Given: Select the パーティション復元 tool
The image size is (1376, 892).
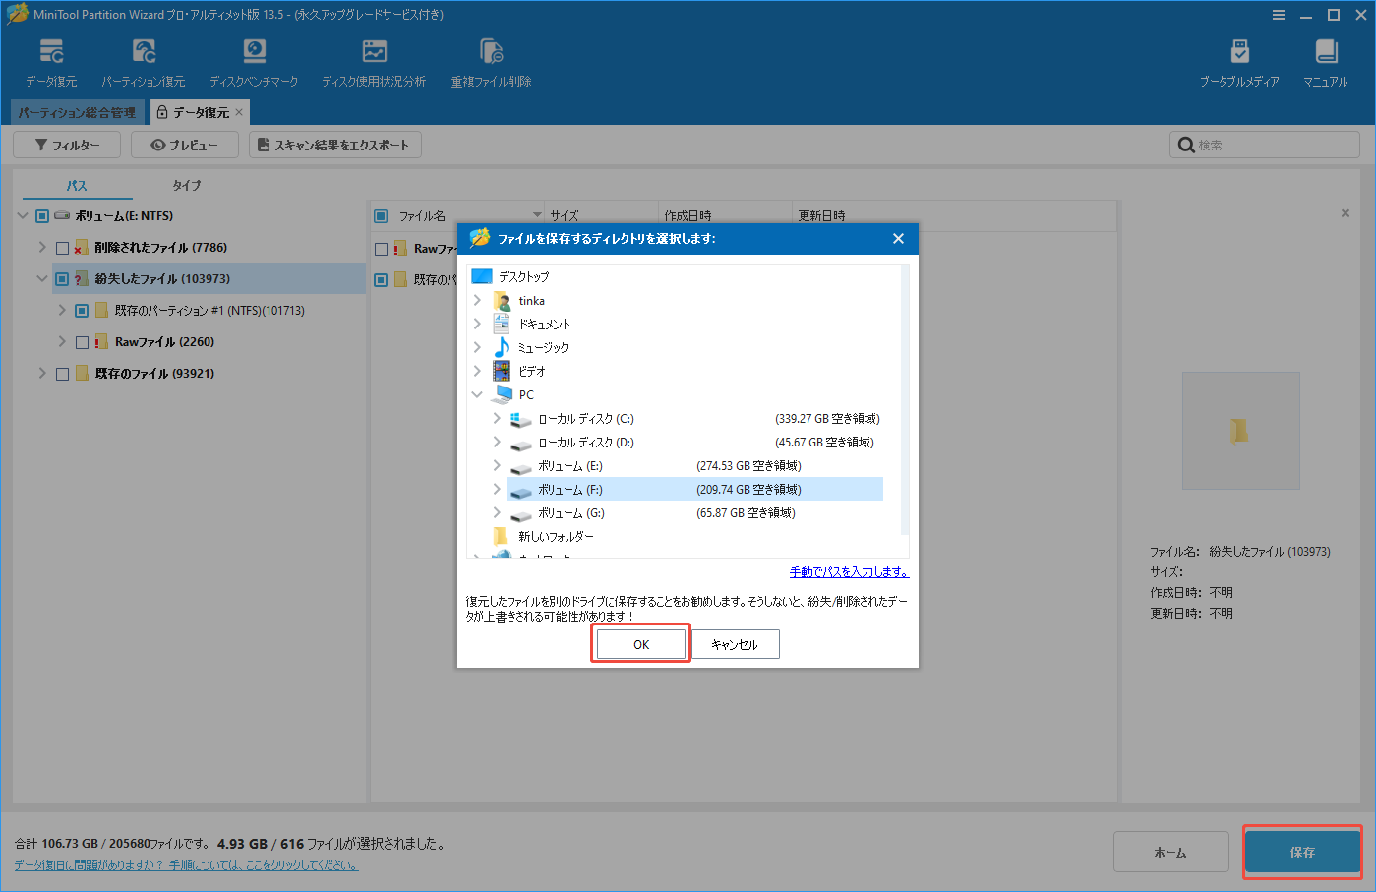Looking at the screenshot, I should point(144,59).
